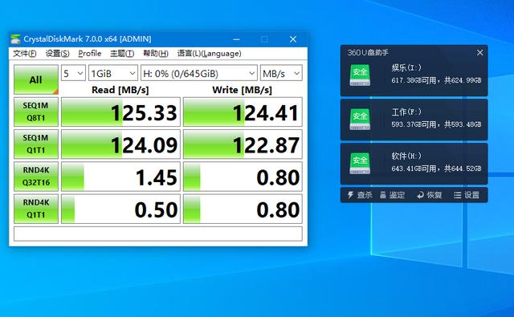Click the 125.33 read result bar
Image resolution: width=514 pixels, height=317 pixels.
[x=120, y=112]
